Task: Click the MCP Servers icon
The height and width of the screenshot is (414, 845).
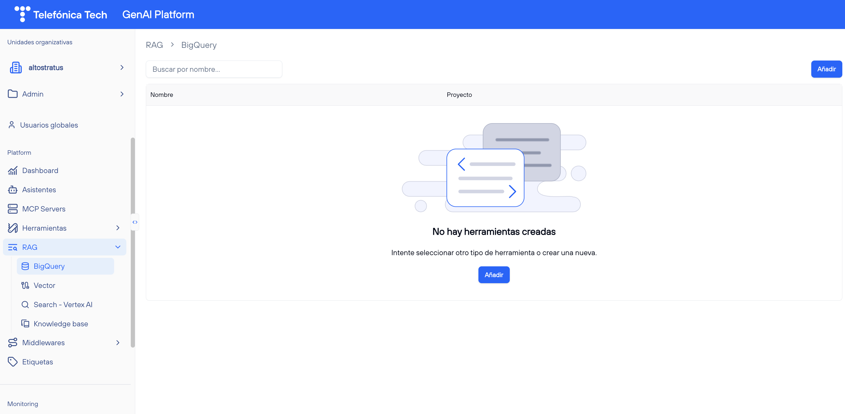Action: coord(12,208)
